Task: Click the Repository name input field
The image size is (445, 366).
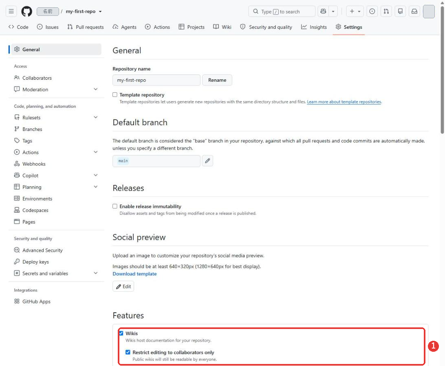Action: (156, 80)
